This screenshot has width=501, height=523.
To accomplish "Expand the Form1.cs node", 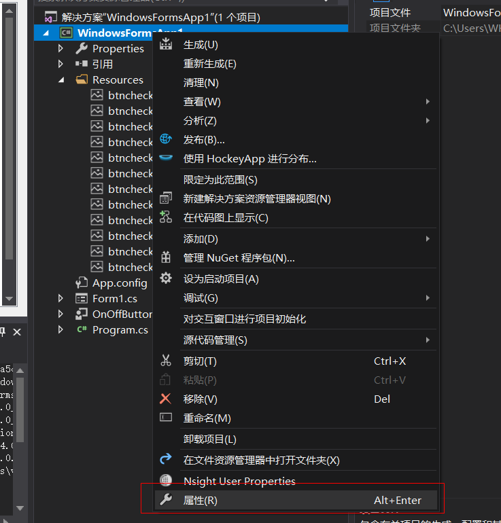I will click(x=61, y=298).
